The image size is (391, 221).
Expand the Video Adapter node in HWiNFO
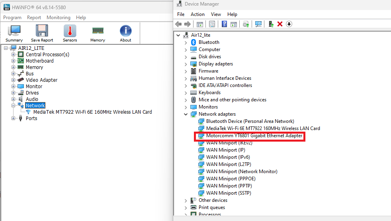(13, 80)
